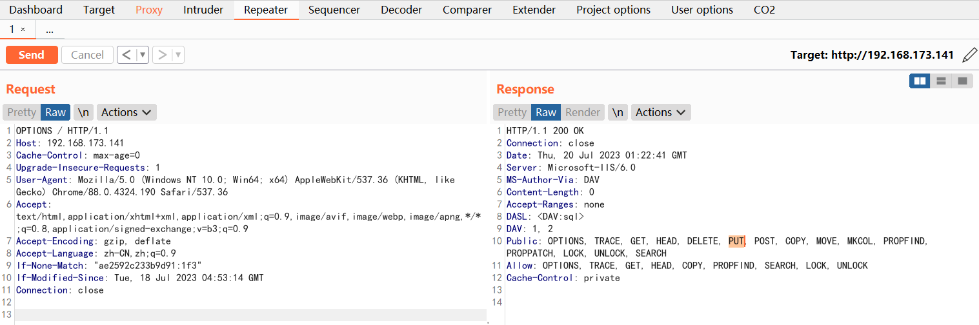Select side-by-side split layout icon
This screenshot has height=325, width=979.
click(x=920, y=81)
